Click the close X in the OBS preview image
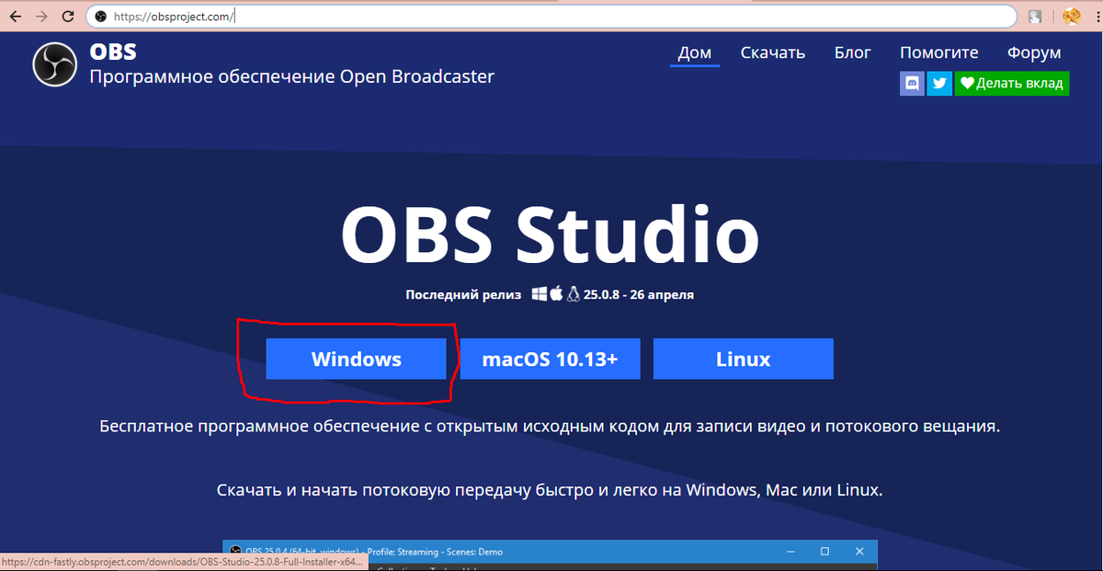 coord(859,552)
